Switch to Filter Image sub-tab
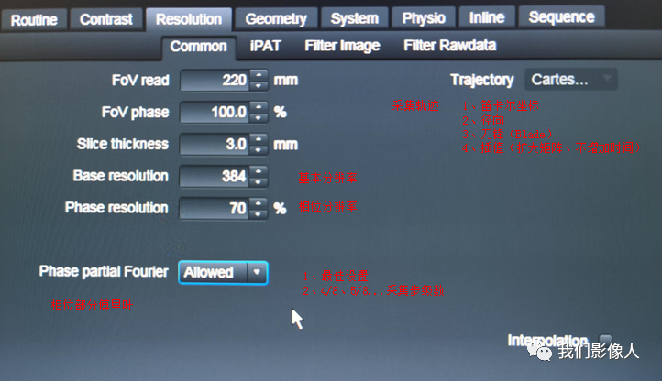This screenshot has width=662, height=381. pos(342,46)
